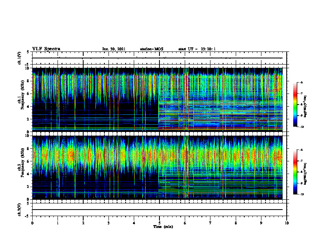Click time axis tick label "2"
The image size is (323, 250).
coord(83,223)
